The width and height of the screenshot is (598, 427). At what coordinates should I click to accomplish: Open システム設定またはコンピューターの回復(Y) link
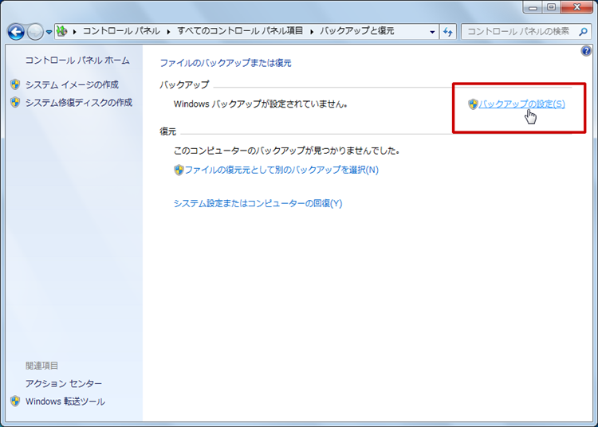coord(258,203)
